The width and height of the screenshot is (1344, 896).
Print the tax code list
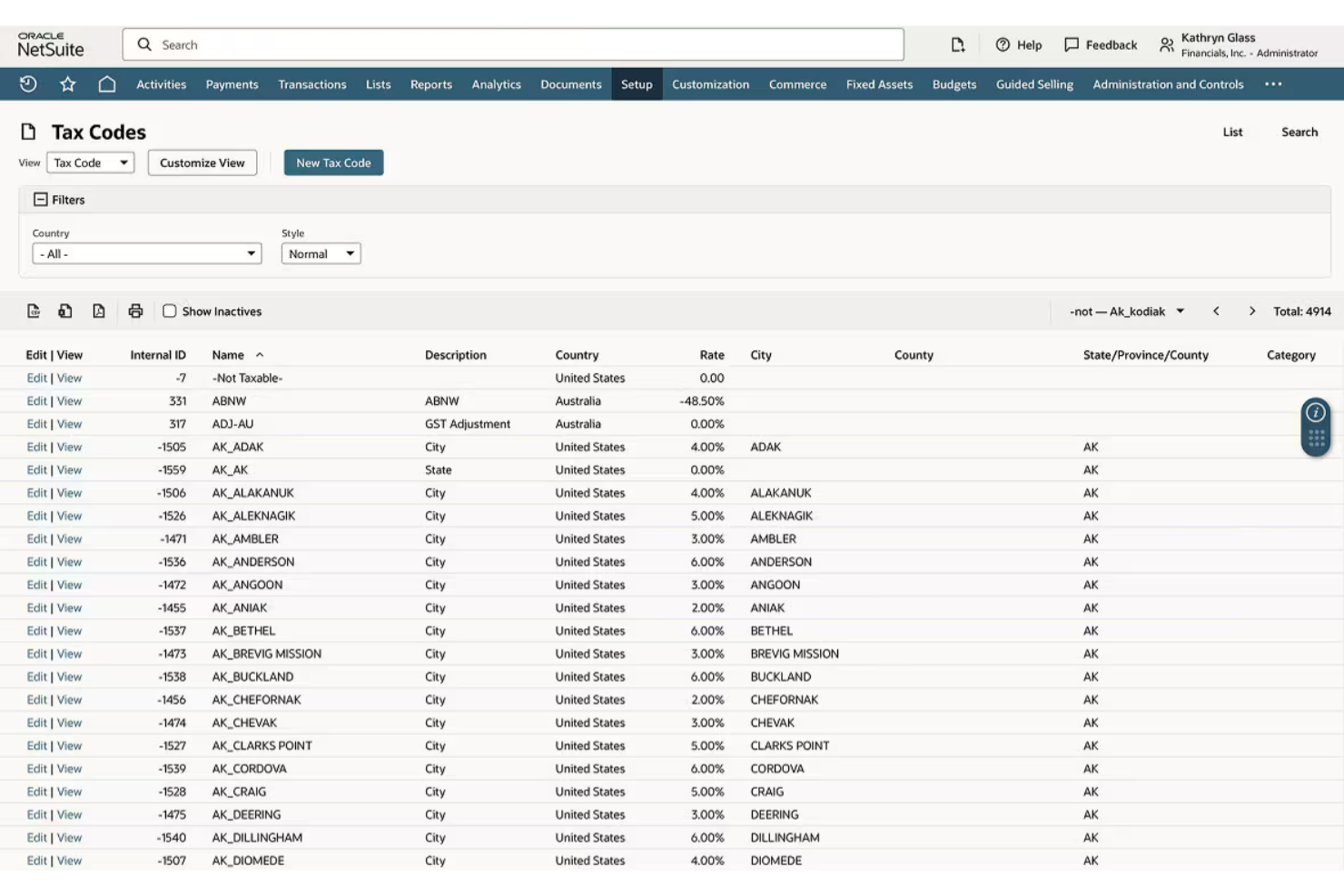click(x=135, y=310)
